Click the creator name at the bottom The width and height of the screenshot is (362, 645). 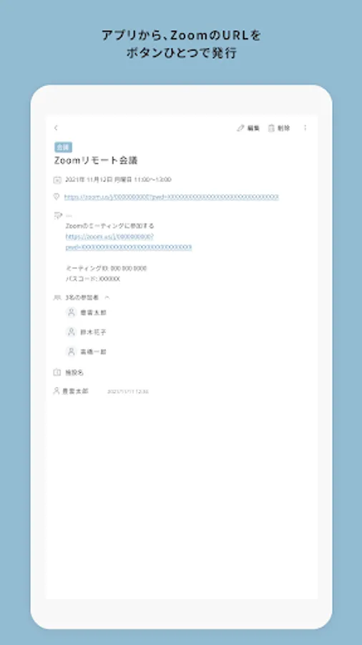pos(75,391)
